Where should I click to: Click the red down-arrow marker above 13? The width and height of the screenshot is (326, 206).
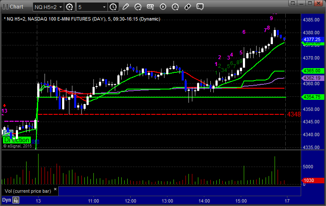(5, 106)
